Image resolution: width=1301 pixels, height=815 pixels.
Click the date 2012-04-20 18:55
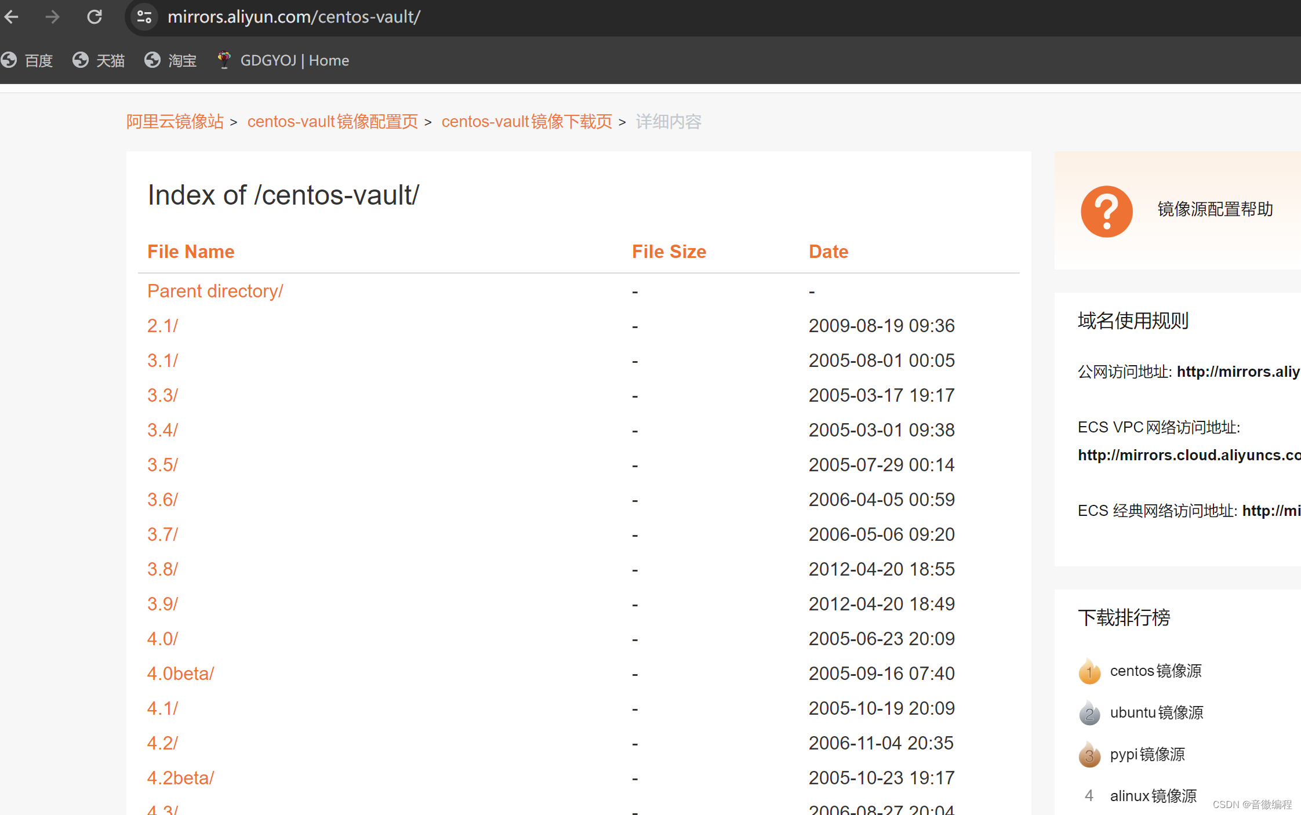[882, 569]
